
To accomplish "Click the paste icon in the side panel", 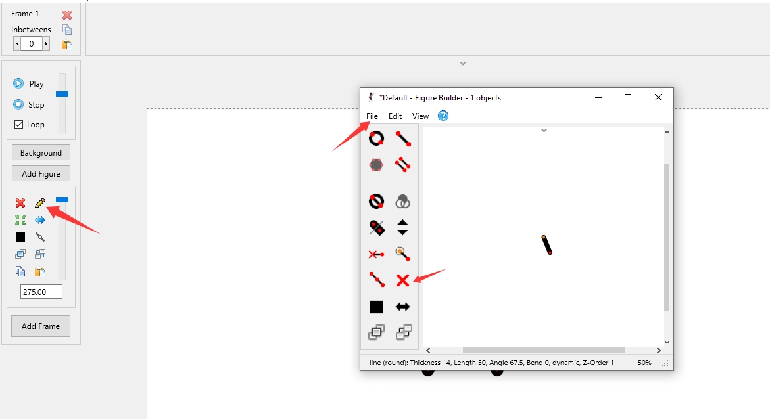I will pyautogui.click(x=40, y=271).
